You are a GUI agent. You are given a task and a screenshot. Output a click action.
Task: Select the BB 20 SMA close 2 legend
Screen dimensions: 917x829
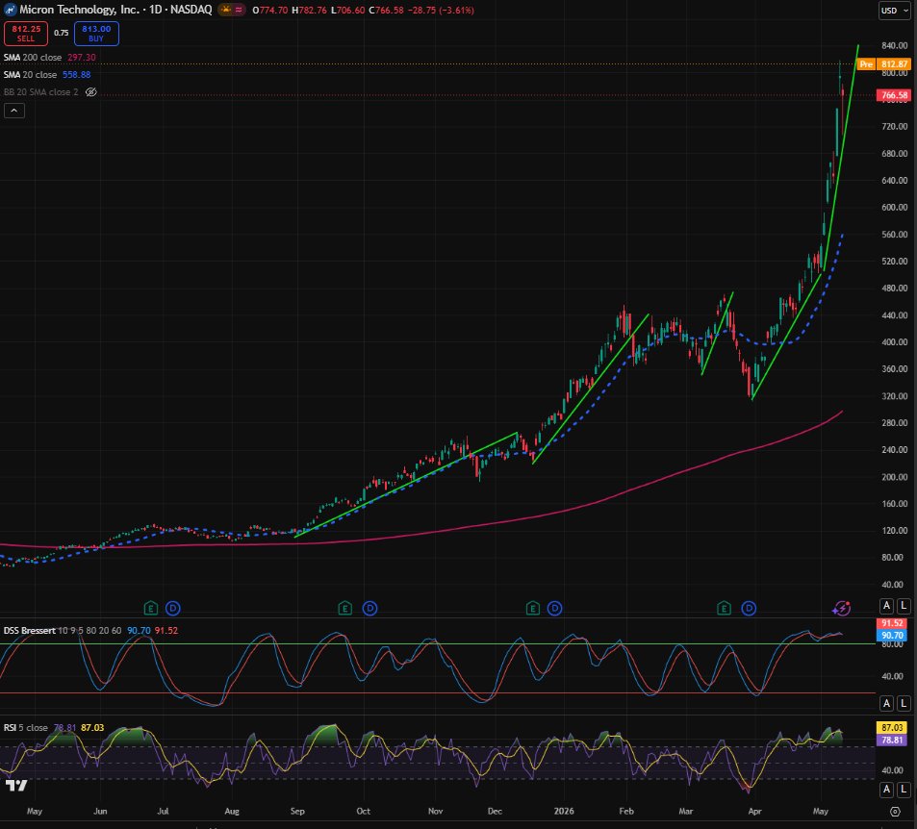click(41, 91)
